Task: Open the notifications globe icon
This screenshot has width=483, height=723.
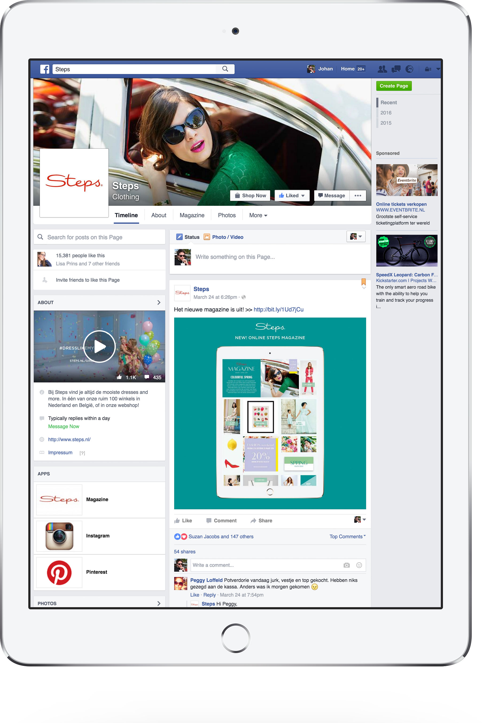Action: click(x=409, y=69)
